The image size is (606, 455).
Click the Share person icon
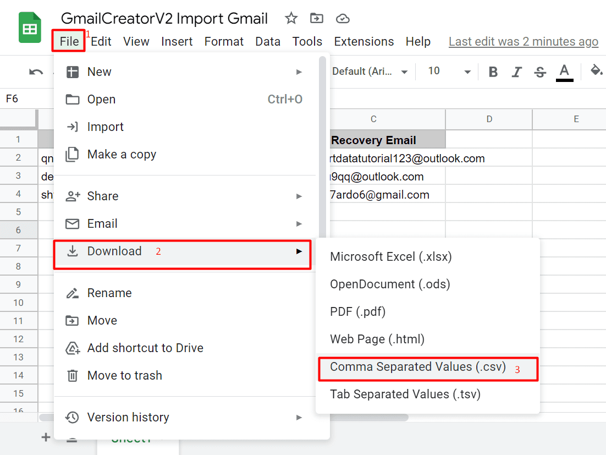coord(73,196)
